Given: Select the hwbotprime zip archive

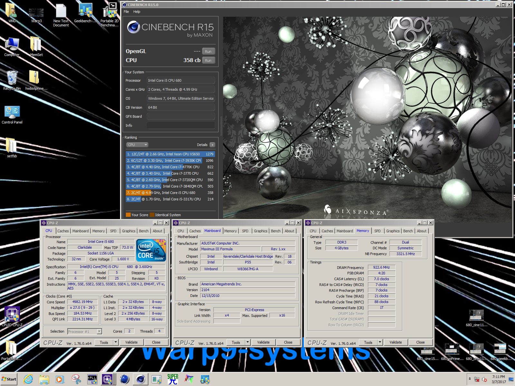Looking at the screenshot, I should [x=36, y=80].
